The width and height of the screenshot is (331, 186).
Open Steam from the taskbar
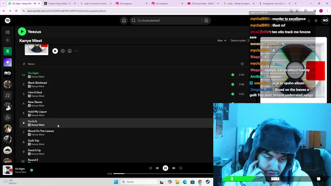[x=208, y=182]
